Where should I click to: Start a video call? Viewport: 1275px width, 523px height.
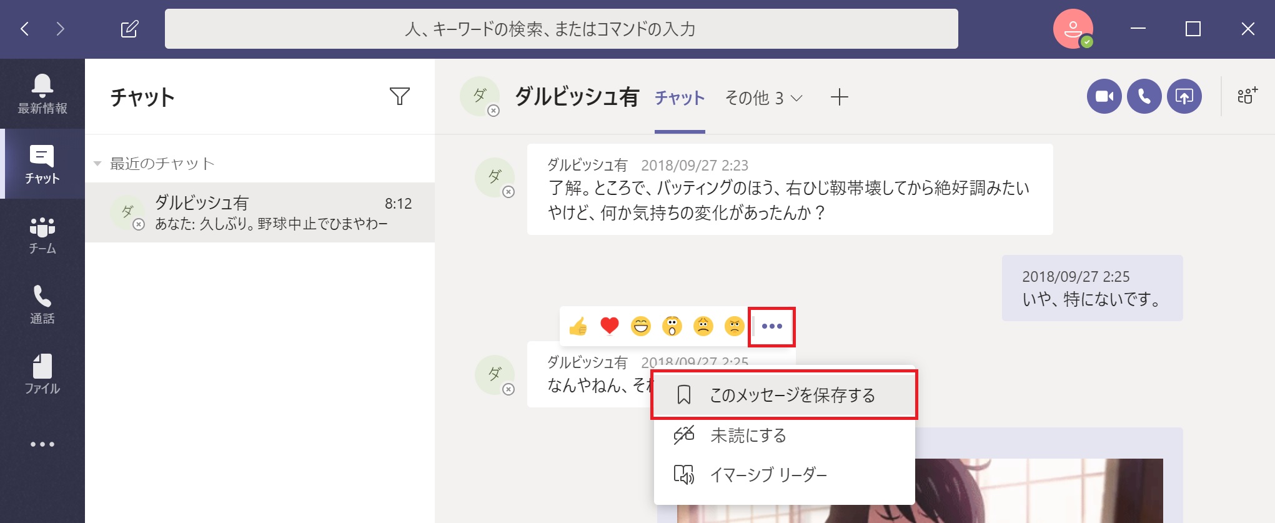click(1104, 96)
